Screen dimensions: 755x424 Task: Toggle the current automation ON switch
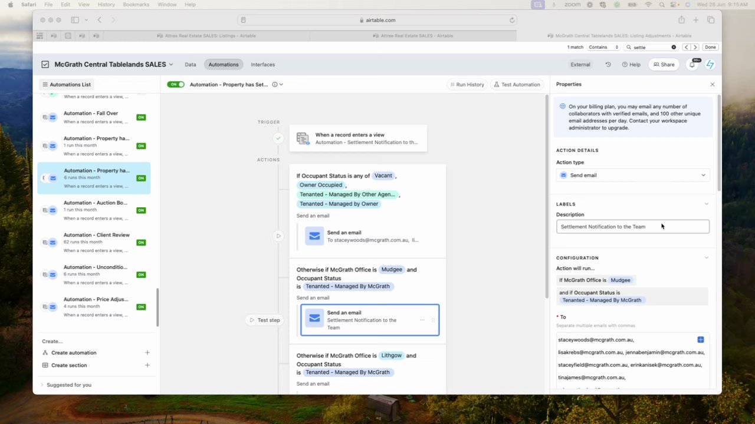tap(176, 85)
